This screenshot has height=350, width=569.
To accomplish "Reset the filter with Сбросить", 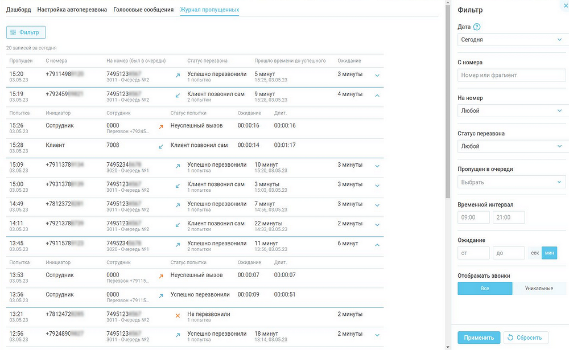I will click(525, 337).
